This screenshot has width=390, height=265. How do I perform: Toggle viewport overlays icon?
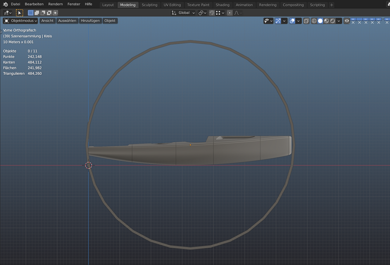tap(292, 21)
